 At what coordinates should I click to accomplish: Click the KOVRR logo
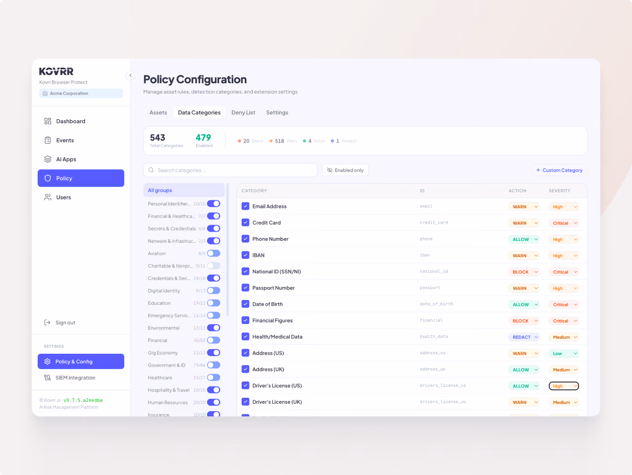click(56, 72)
